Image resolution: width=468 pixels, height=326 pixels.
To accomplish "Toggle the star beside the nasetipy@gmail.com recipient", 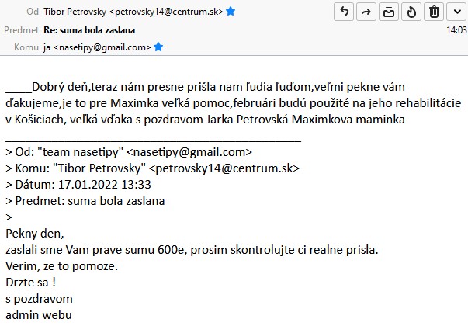I will [158, 47].
